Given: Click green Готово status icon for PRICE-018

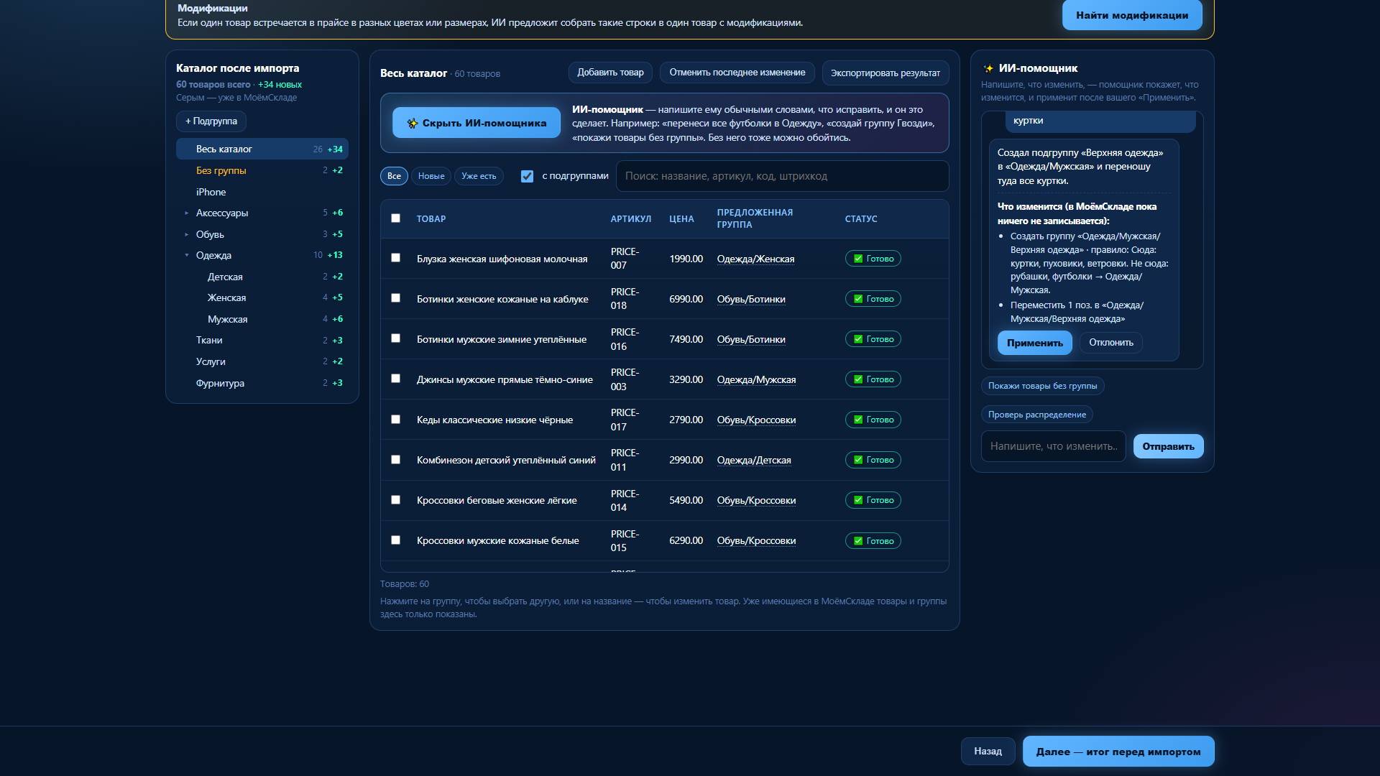Looking at the screenshot, I should click(x=858, y=299).
